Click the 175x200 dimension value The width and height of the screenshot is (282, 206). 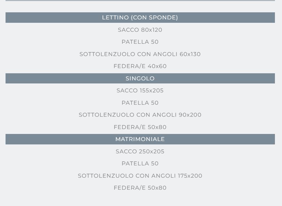190,176
